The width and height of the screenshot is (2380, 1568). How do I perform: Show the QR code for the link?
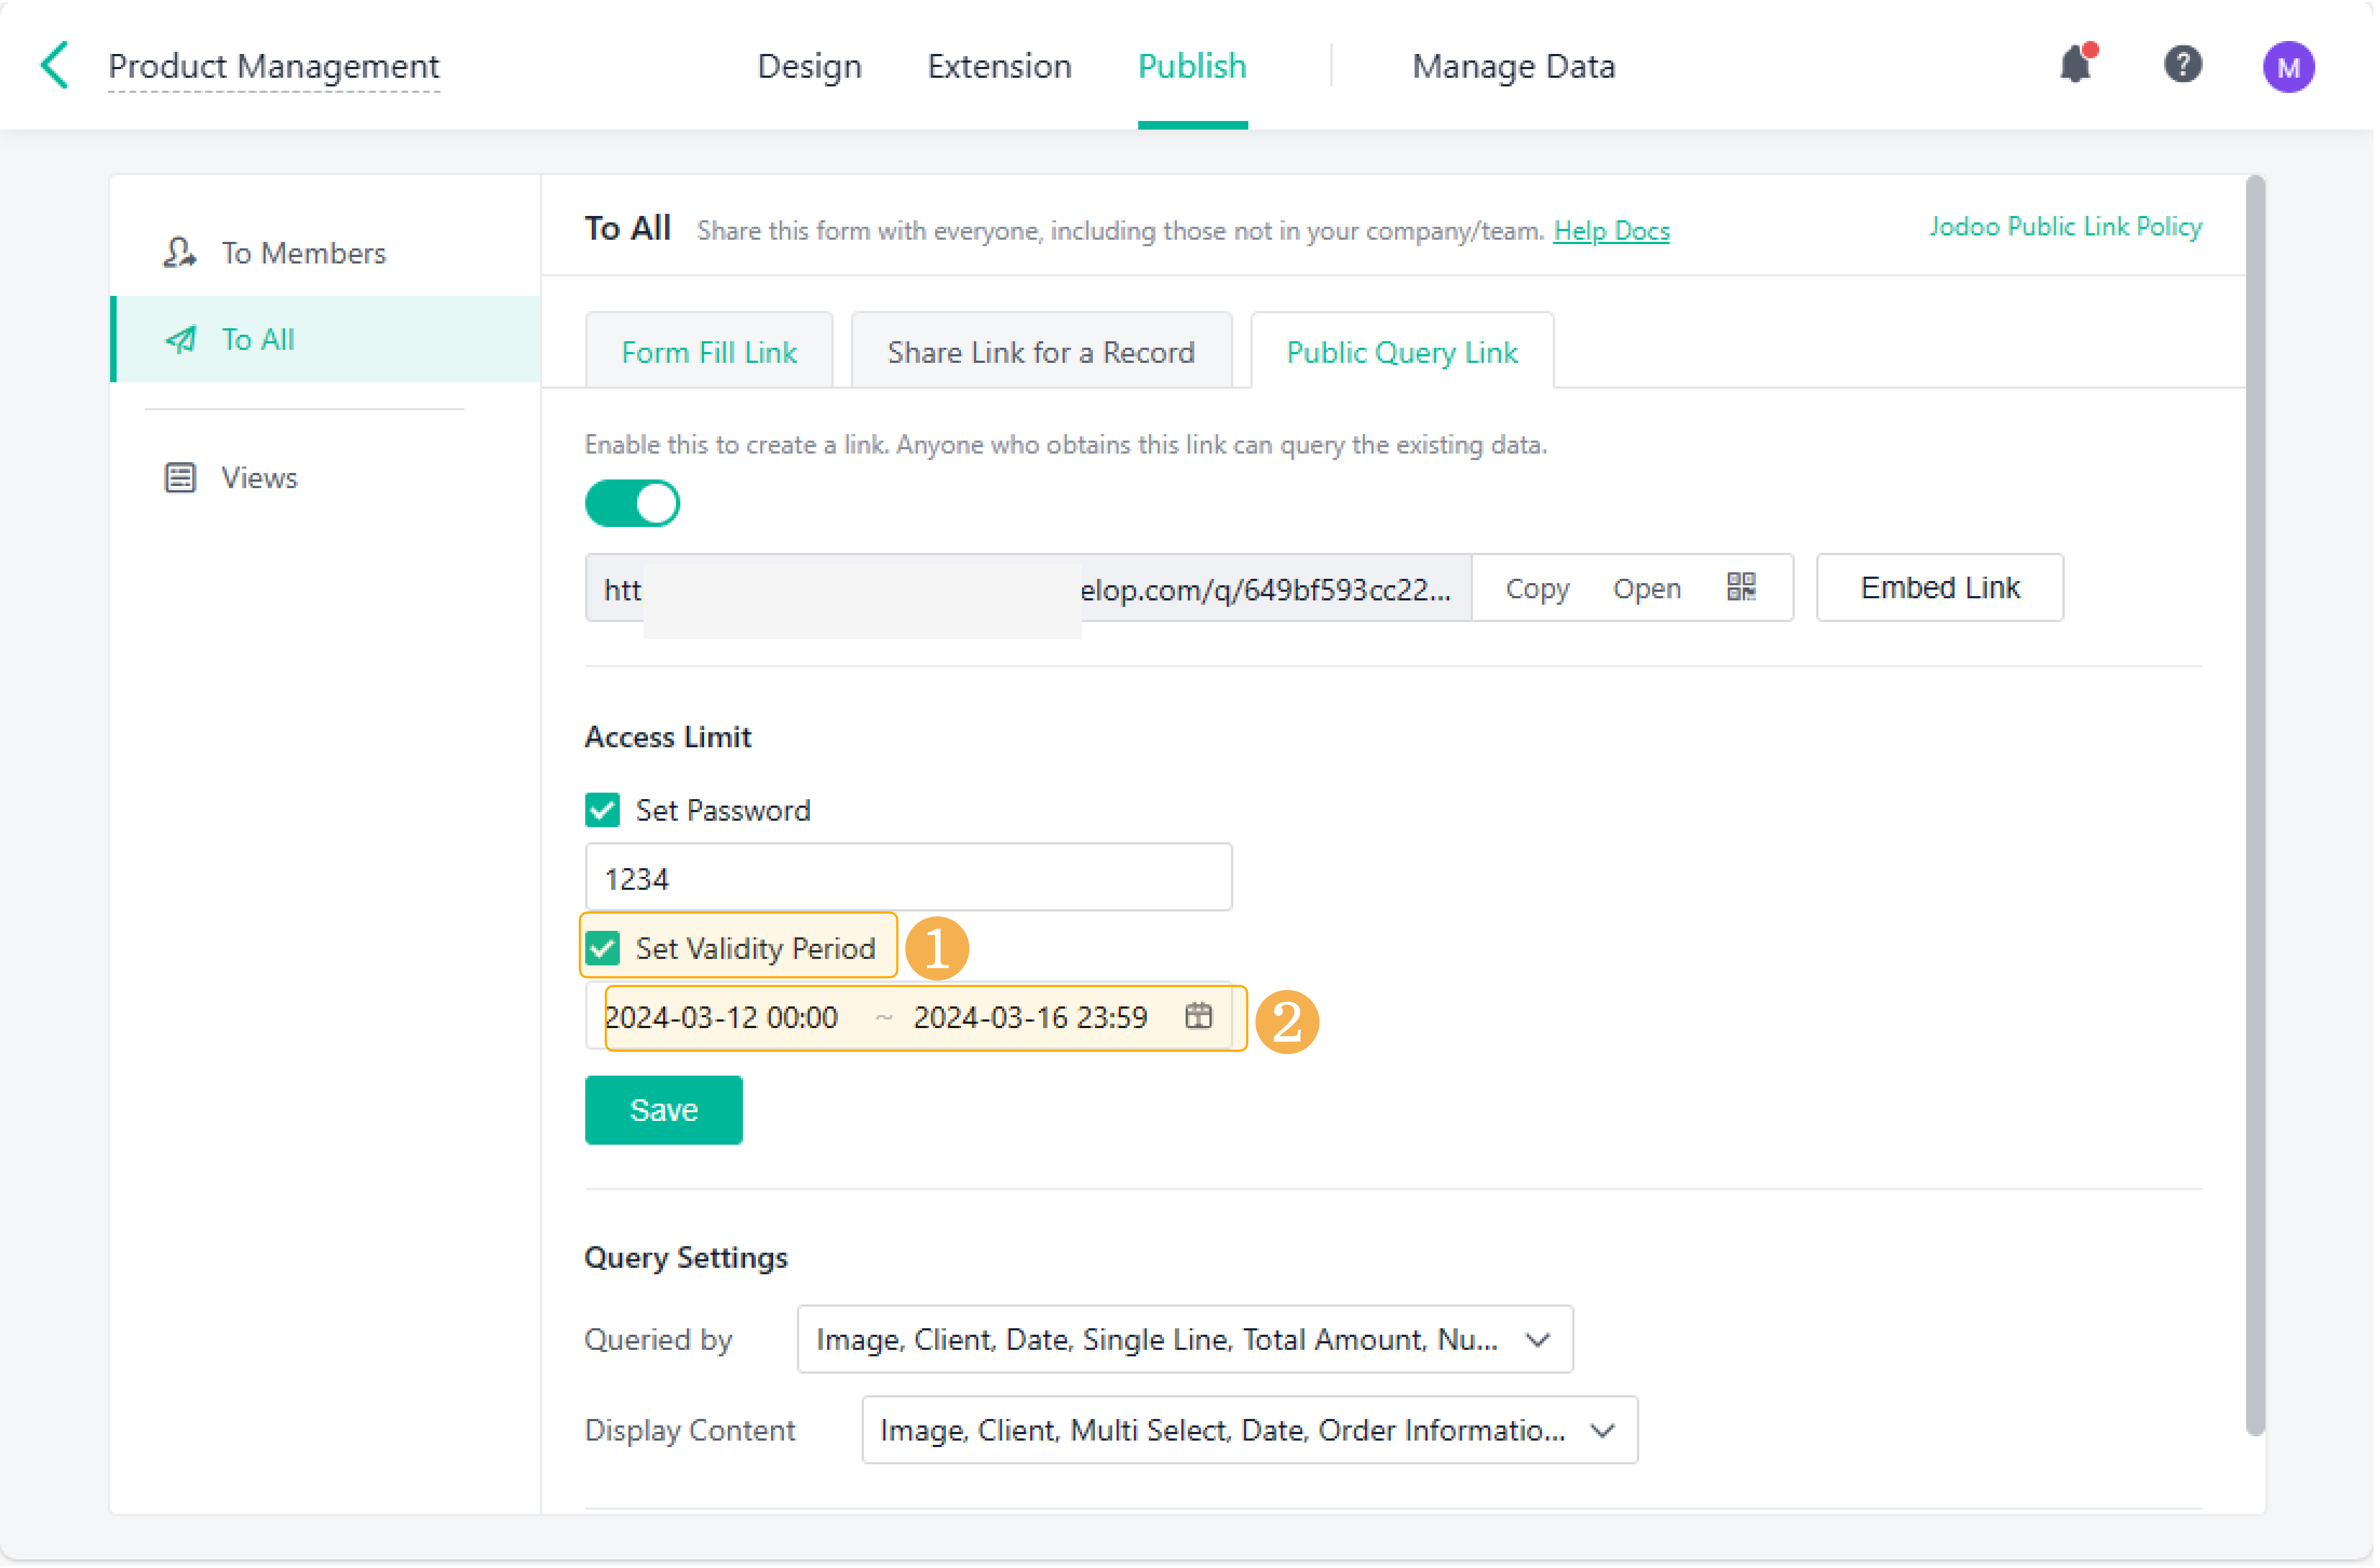tap(1741, 587)
